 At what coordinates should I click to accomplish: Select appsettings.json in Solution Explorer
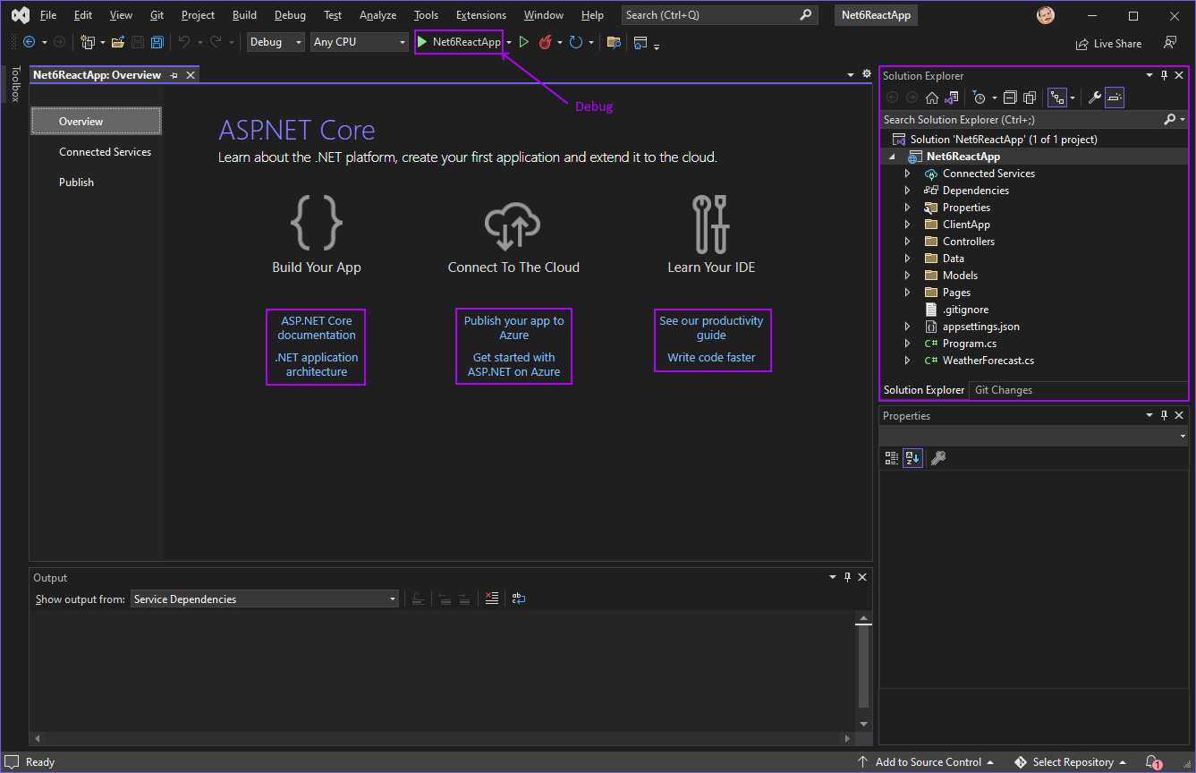980,327
